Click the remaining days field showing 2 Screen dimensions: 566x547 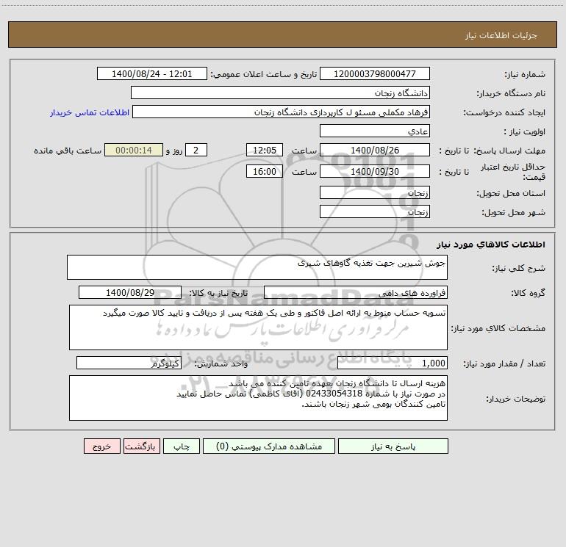click(x=196, y=150)
